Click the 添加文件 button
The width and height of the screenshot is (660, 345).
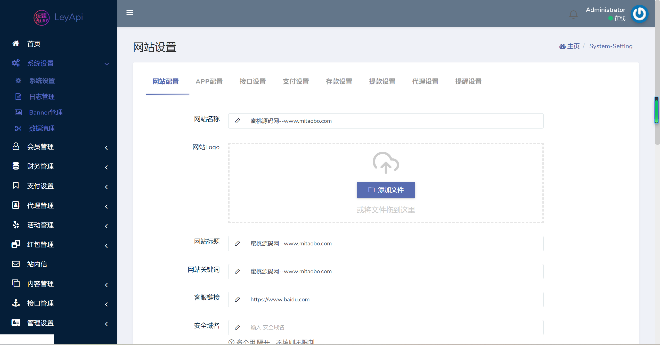pos(386,190)
